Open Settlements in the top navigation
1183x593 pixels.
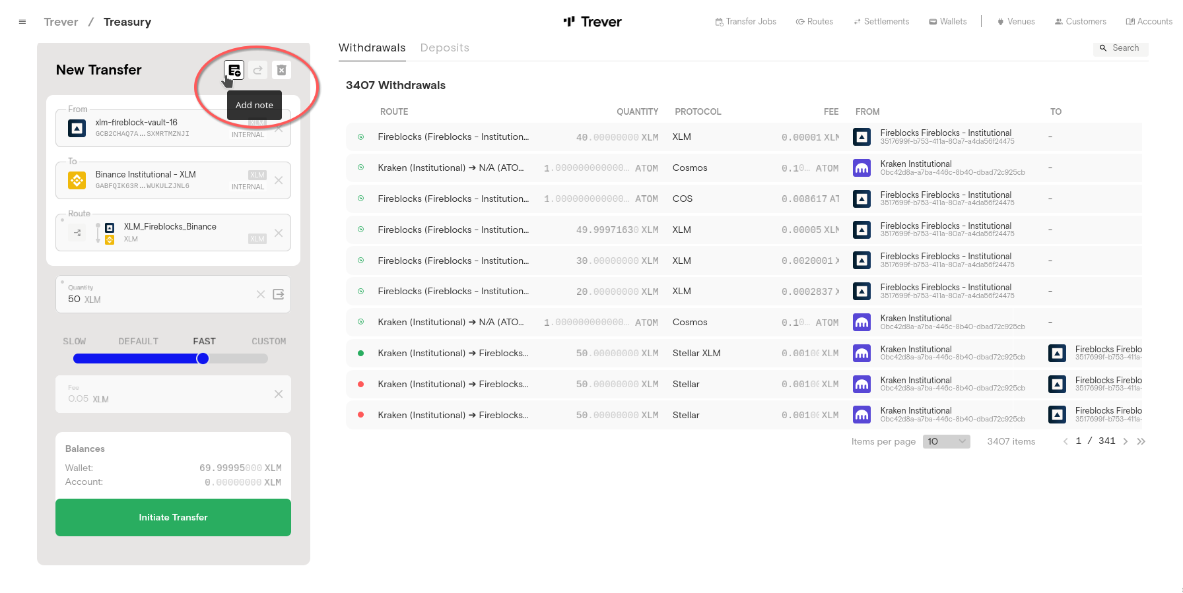(x=881, y=22)
